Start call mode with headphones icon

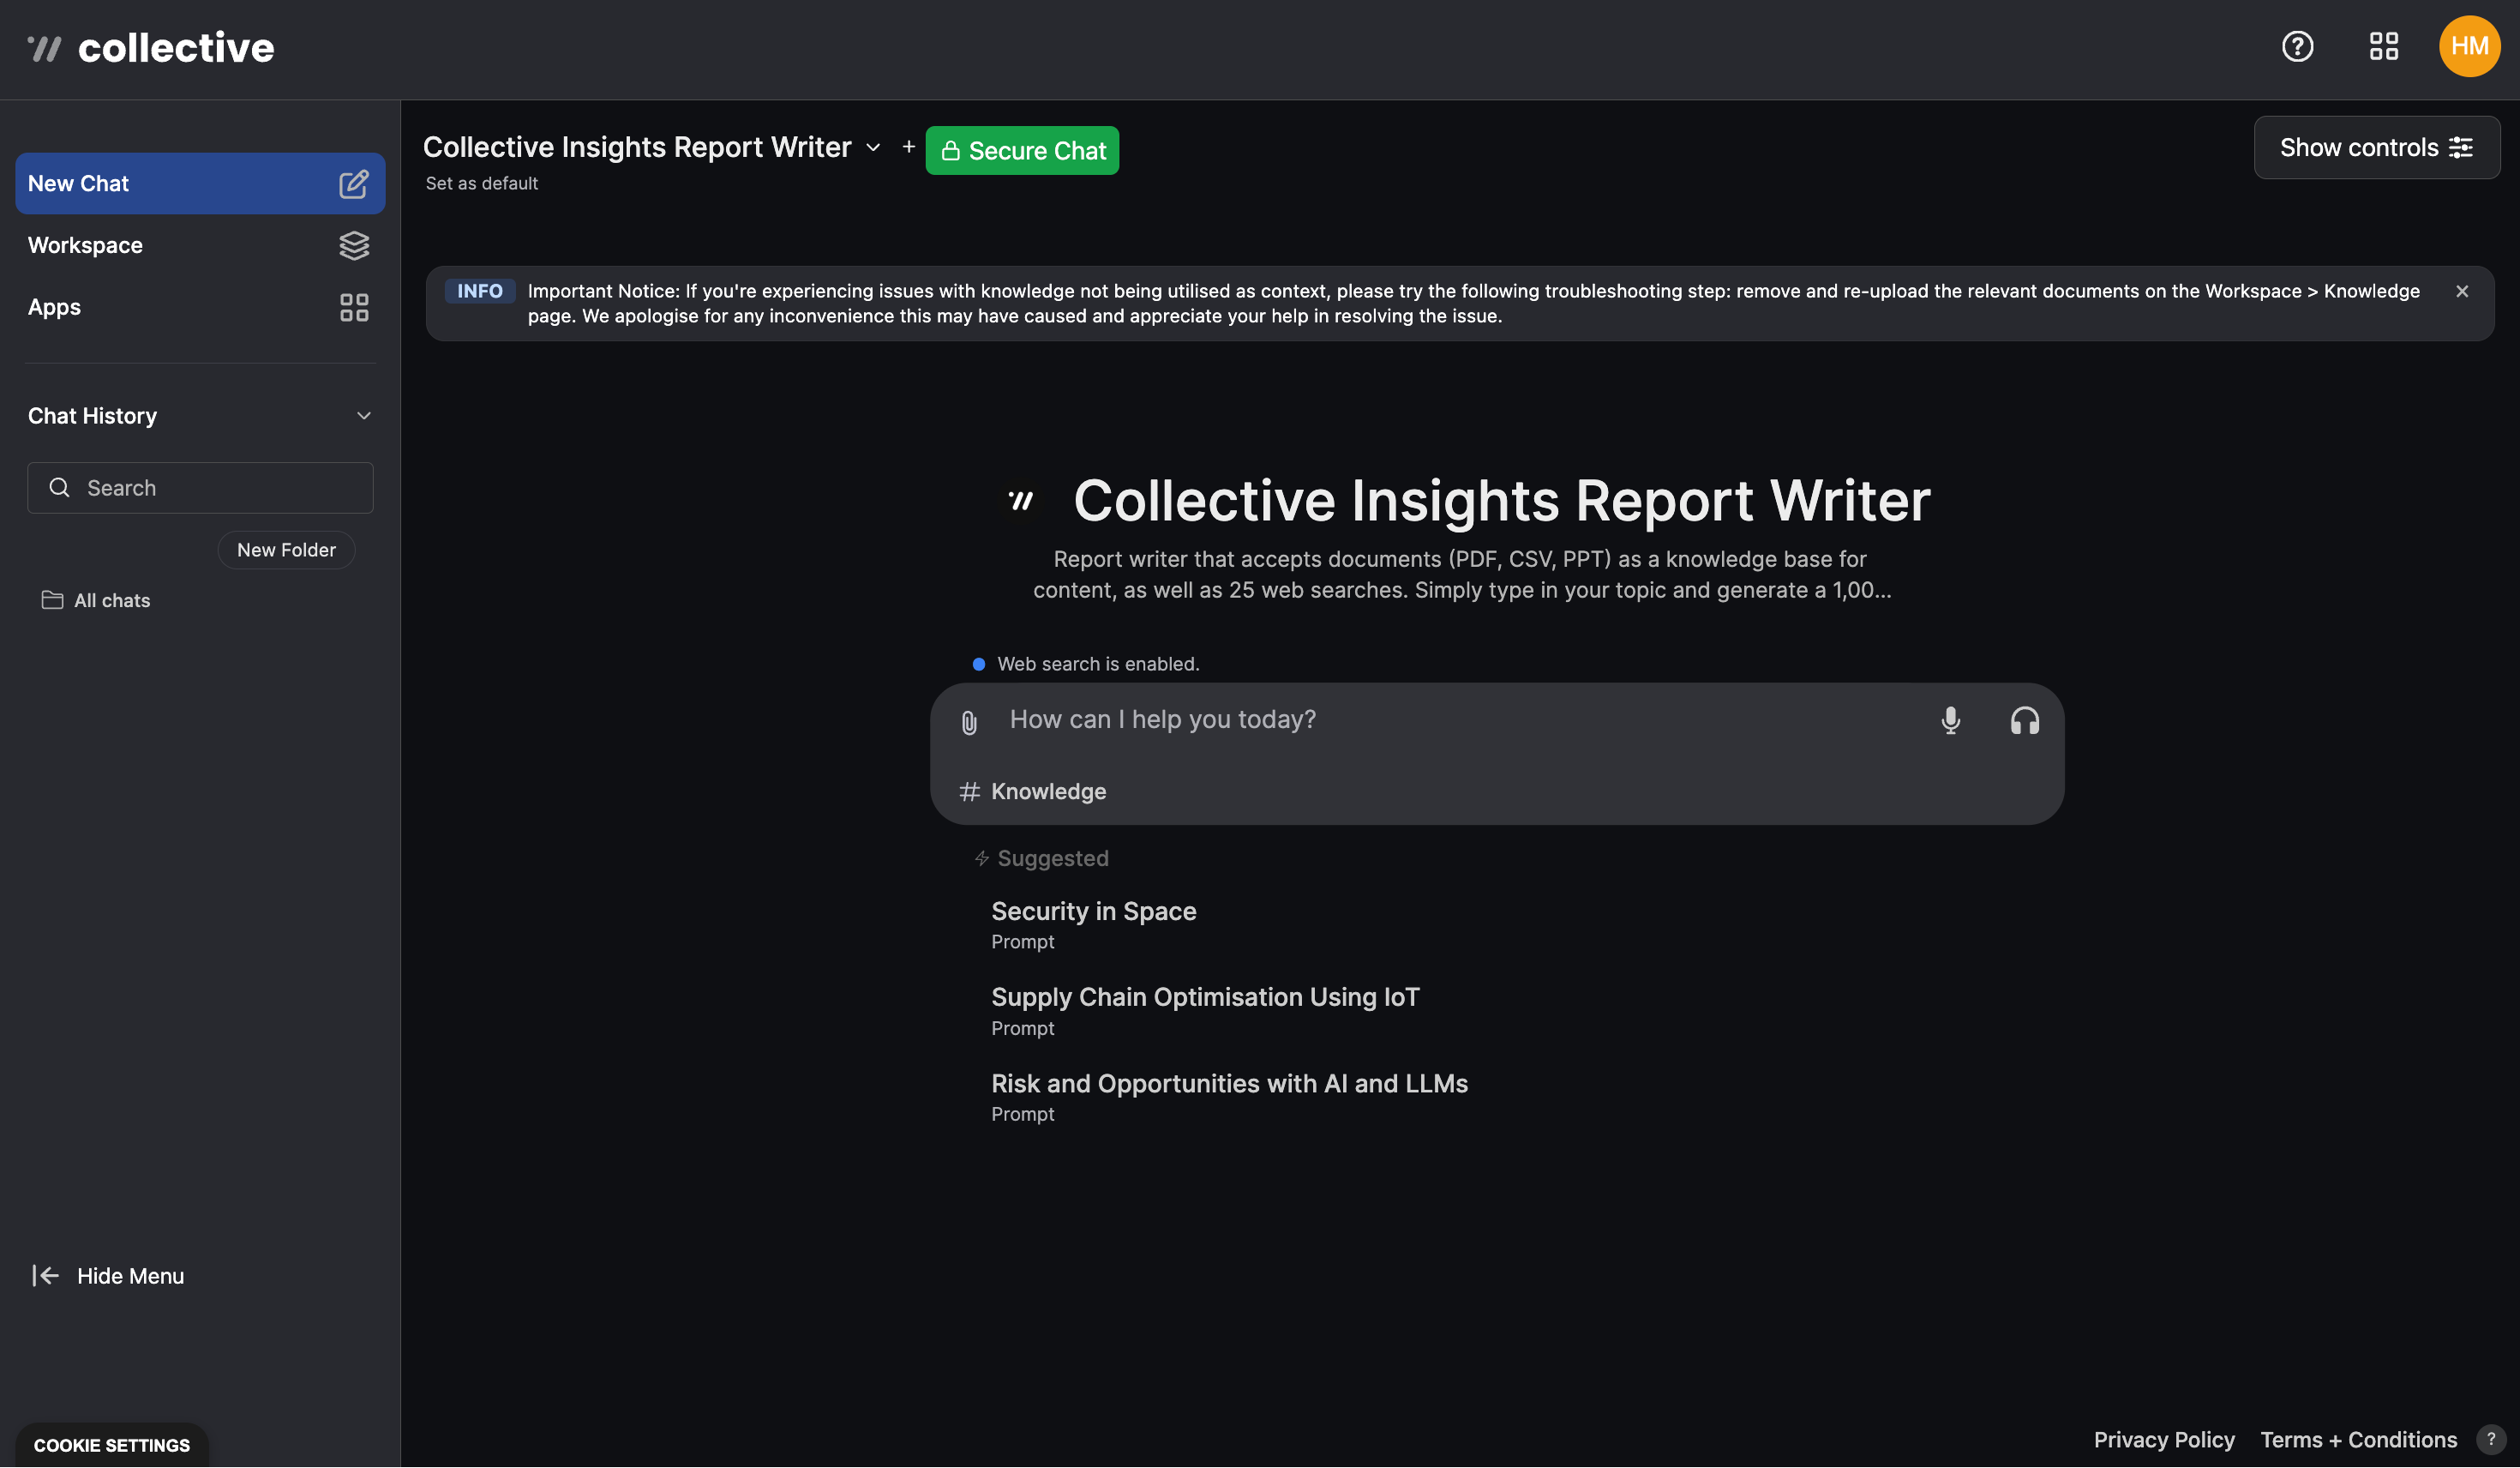click(x=2024, y=720)
